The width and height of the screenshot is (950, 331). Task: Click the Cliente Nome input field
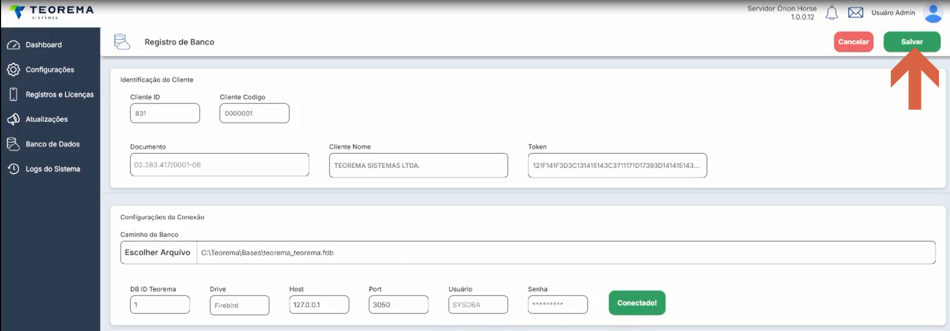tap(418, 166)
